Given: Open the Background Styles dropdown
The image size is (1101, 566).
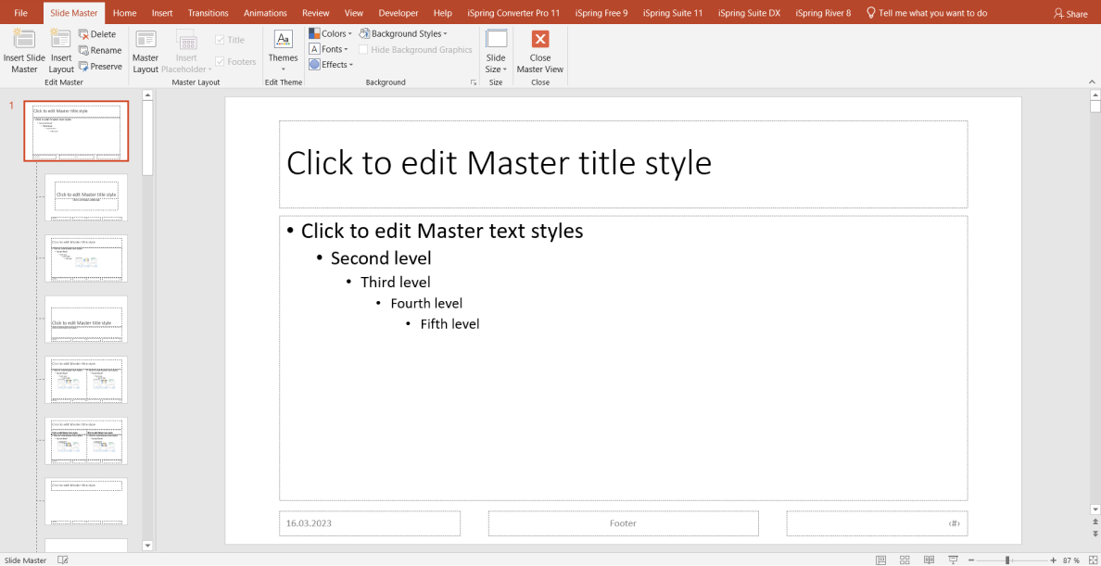Looking at the screenshot, I should [404, 32].
